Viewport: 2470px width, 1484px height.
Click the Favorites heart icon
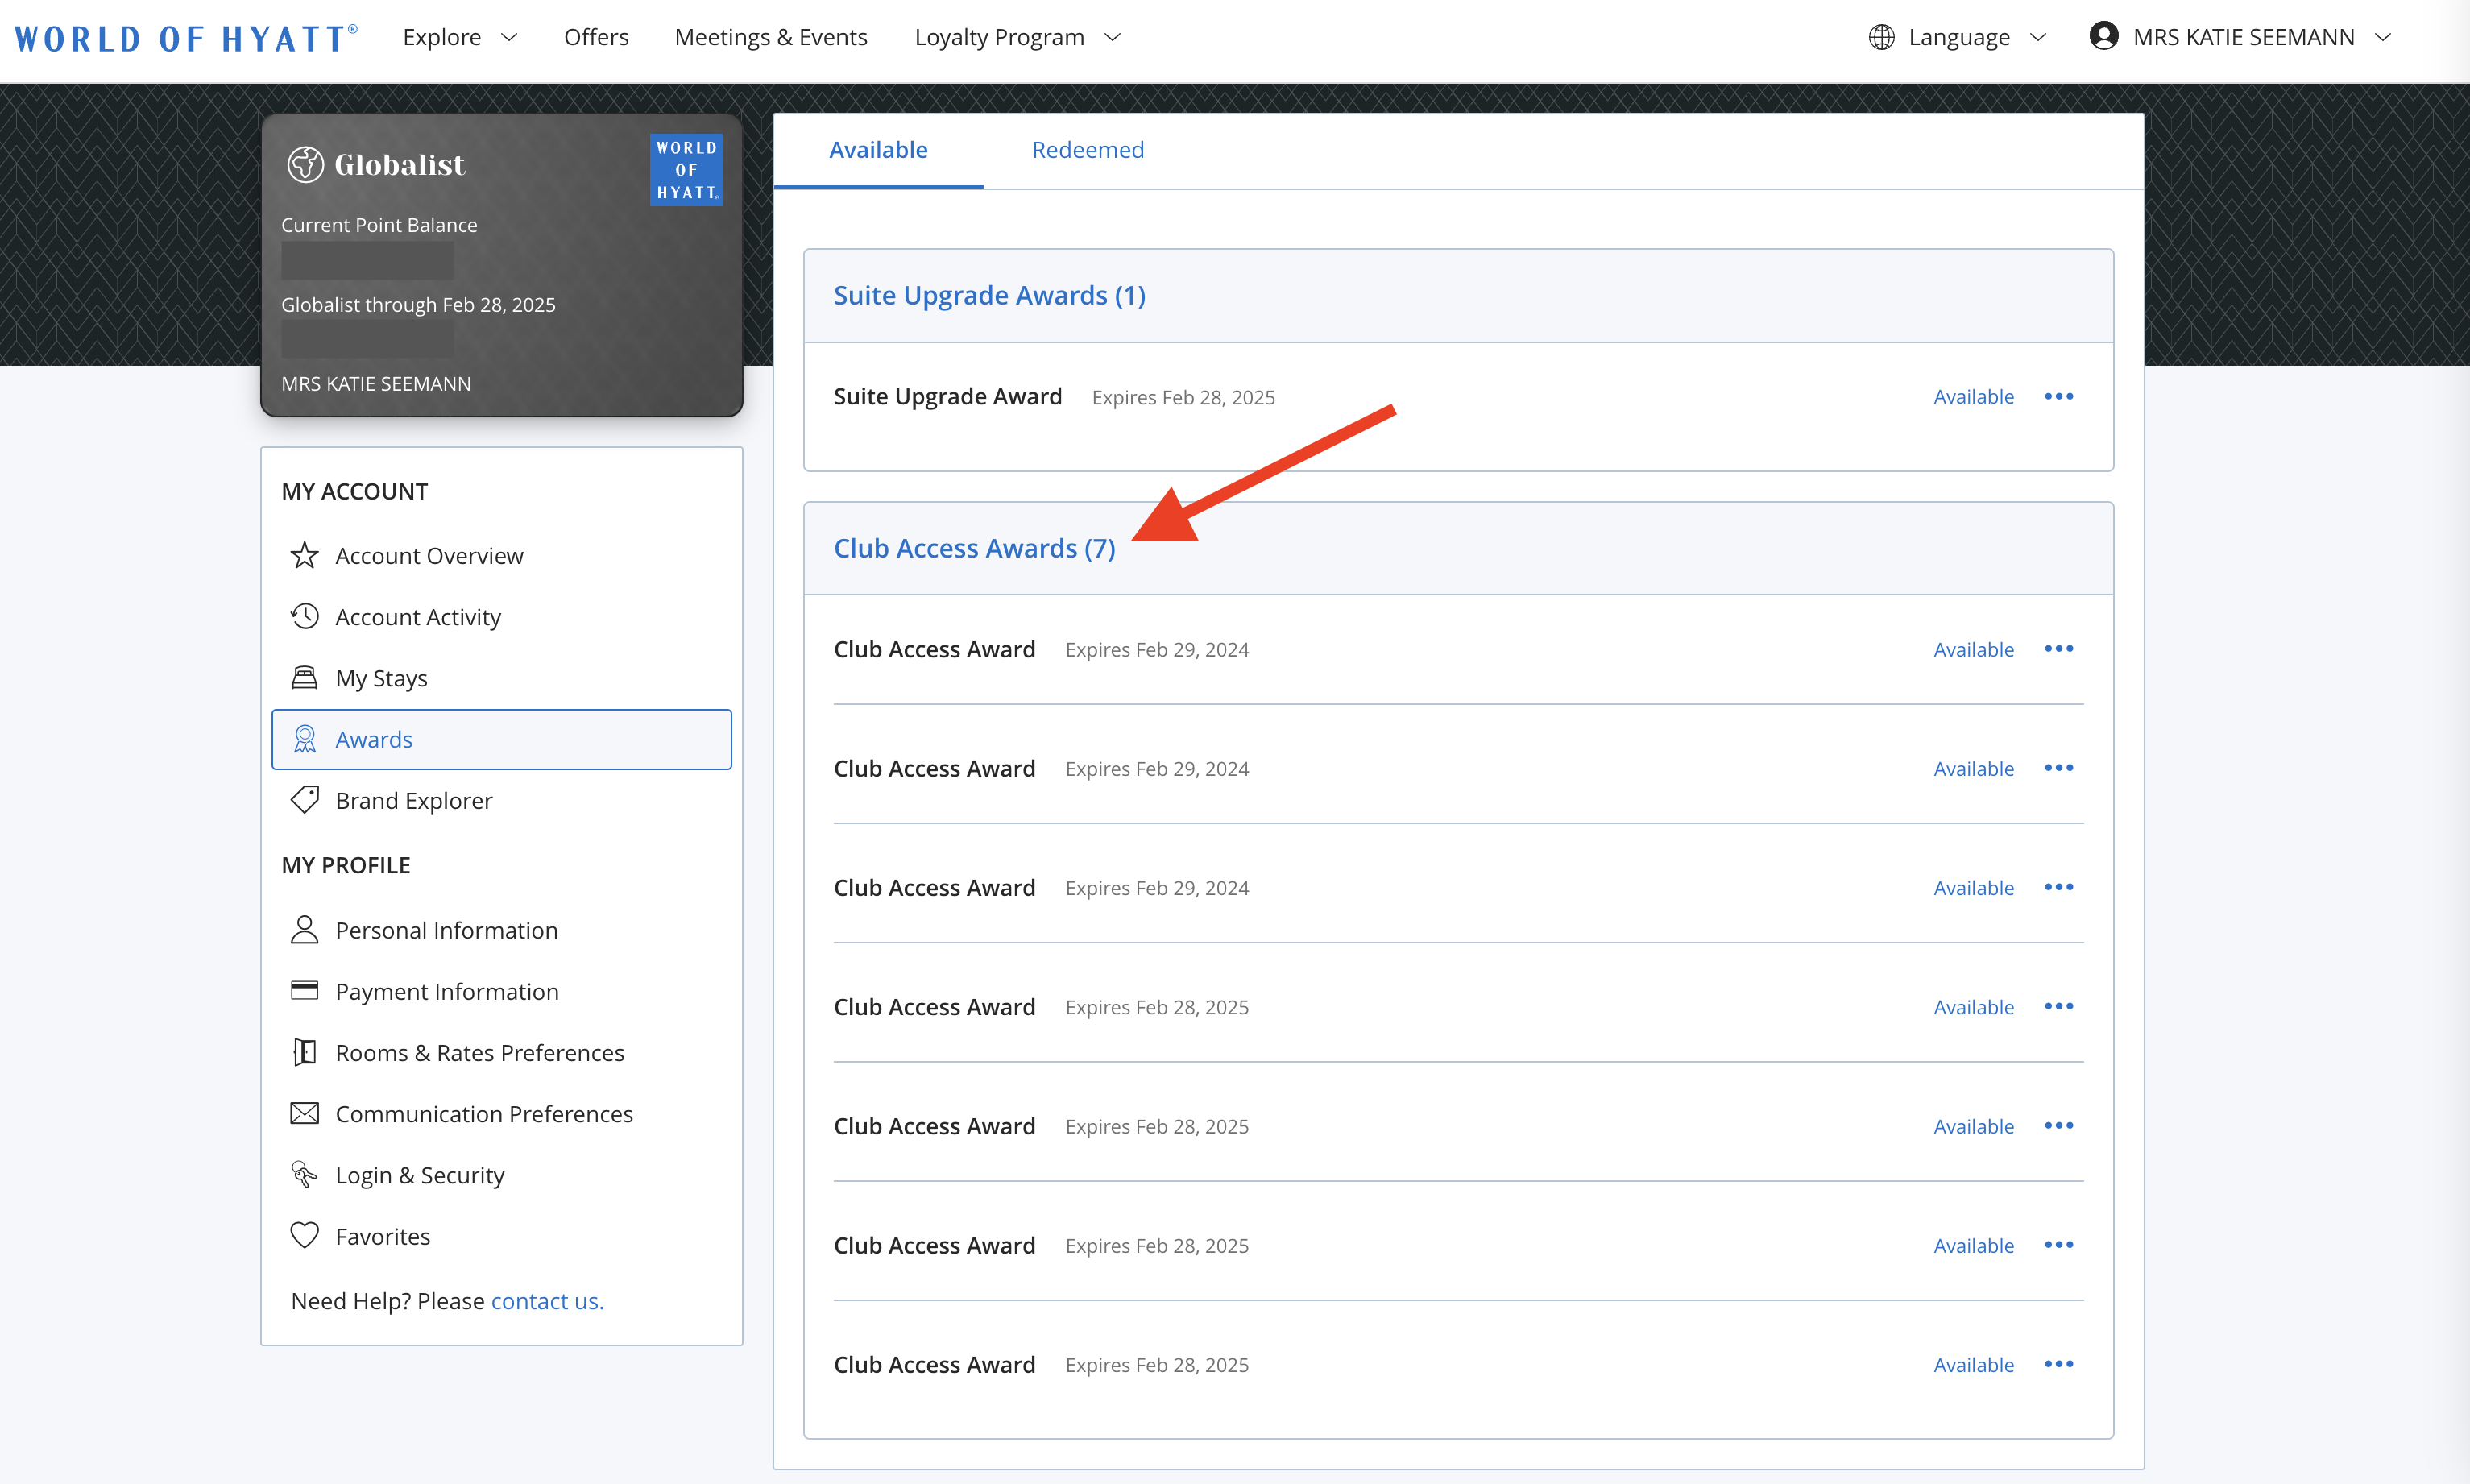coord(304,1236)
